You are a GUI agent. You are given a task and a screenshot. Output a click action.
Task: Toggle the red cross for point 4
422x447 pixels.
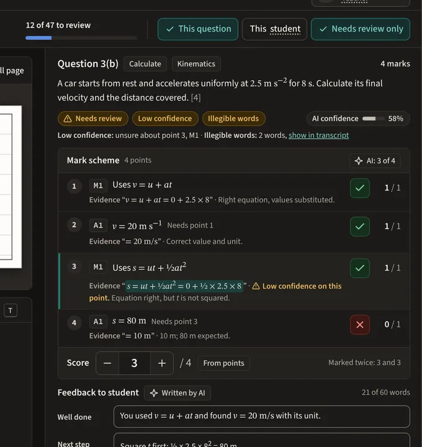coord(359,325)
